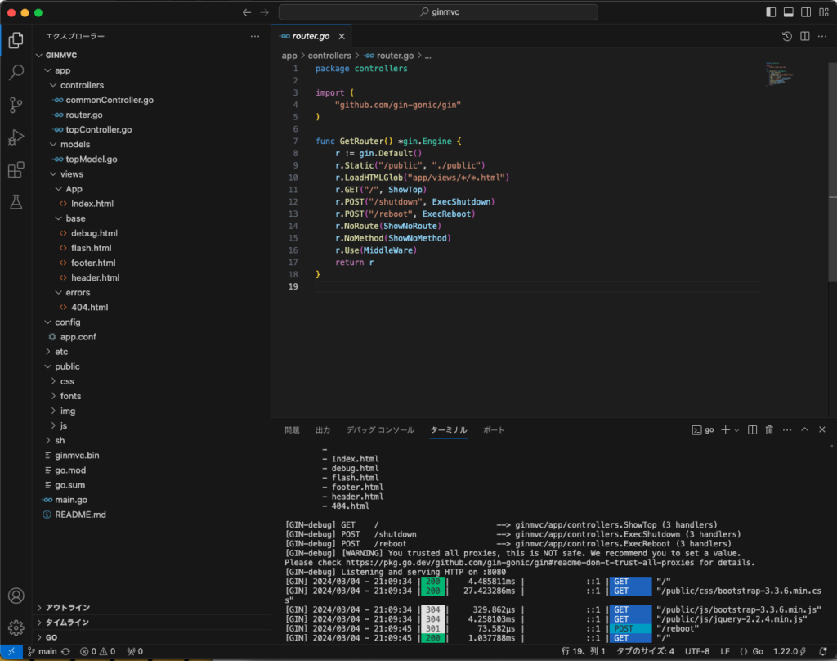Open the terminal profile dropdown arrow
Screen dimensions: 837x661
click(x=736, y=429)
